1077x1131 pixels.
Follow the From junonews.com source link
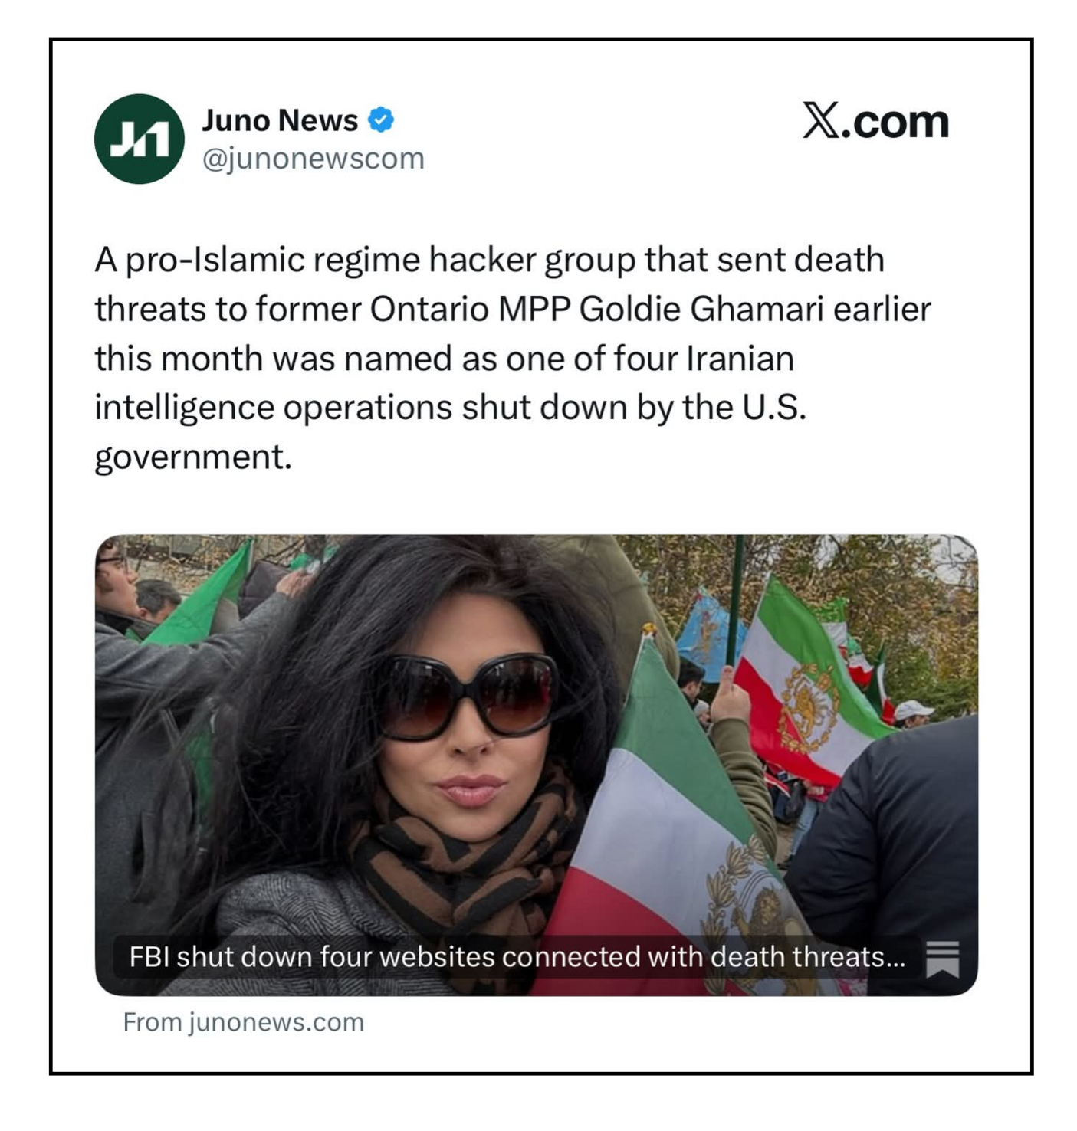244,1022
